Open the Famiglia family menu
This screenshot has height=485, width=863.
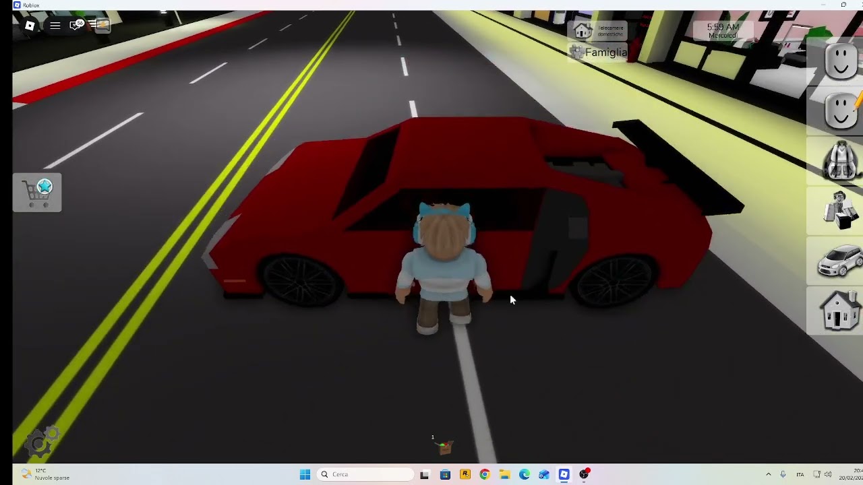(598, 52)
